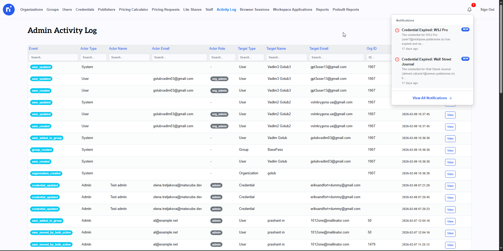Go to the Pricing Calculator page
This screenshot has width=503, height=251.
[x=133, y=10]
